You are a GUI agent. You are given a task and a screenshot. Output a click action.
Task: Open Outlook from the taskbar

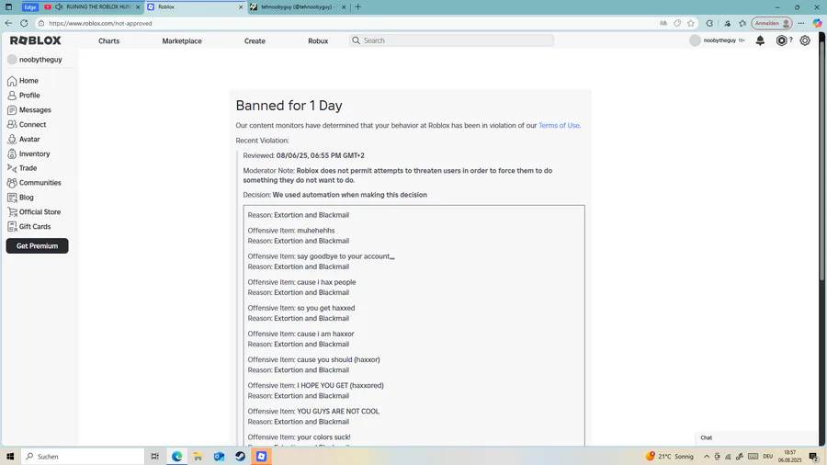[x=219, y=456]
